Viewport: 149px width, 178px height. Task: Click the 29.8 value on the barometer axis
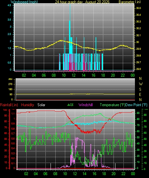[x=138, y=55]
